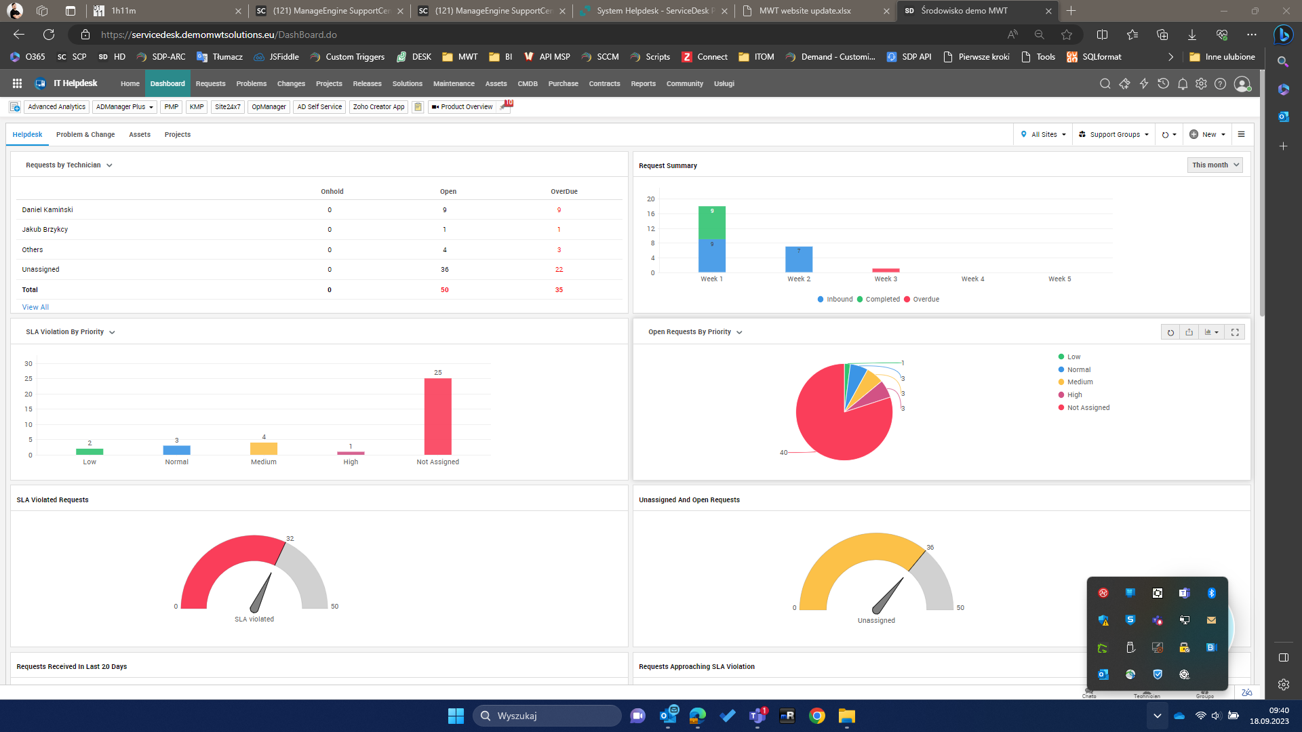Image resolution: width=1302 pixels, height=732 pixels.
Task: Open Outlook from the system tray overflow
Action: (x=1103, y=674)
